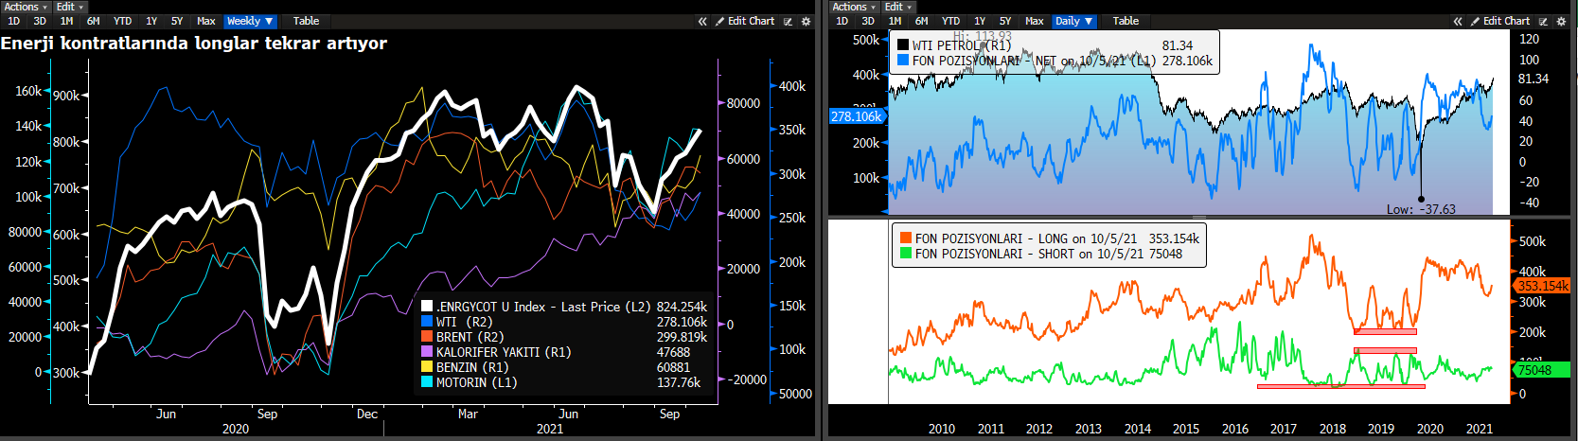Image resolution: width=1578 pixels, height=441 pixels.
Task: Click yellow swatch for BENZIN (R1) series
Action: tap(427, 367)
